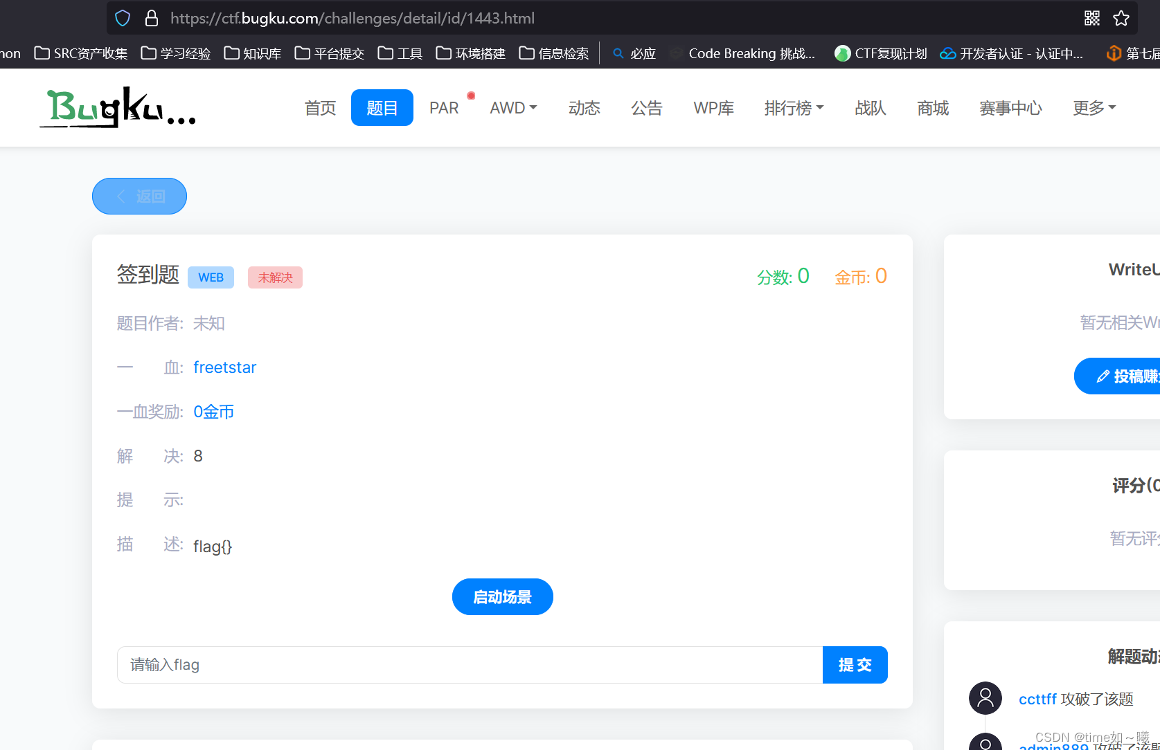
Task: Open the 知识库 bookmark folder
Action: coord(253,53)
